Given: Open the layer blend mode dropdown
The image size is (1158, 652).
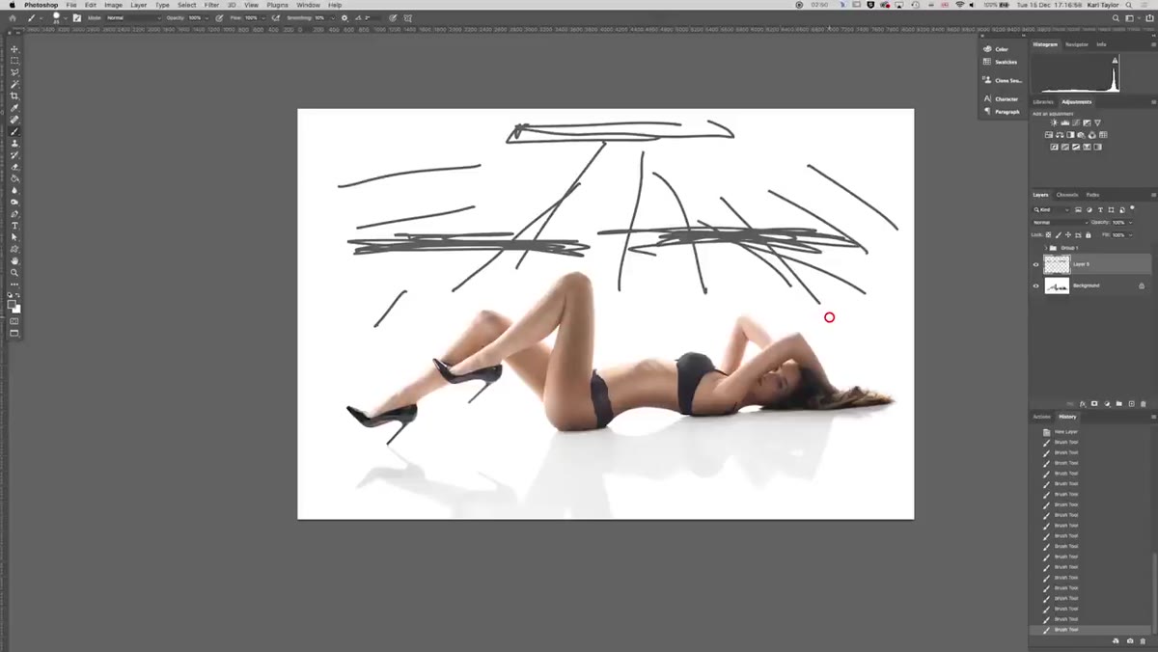Looking at the screenshot, I should point(1060,222).
